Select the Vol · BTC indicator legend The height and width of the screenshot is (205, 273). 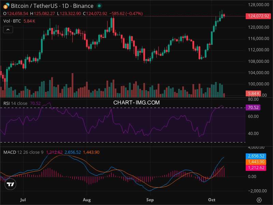pyautogui.click(x=12, y=21)
